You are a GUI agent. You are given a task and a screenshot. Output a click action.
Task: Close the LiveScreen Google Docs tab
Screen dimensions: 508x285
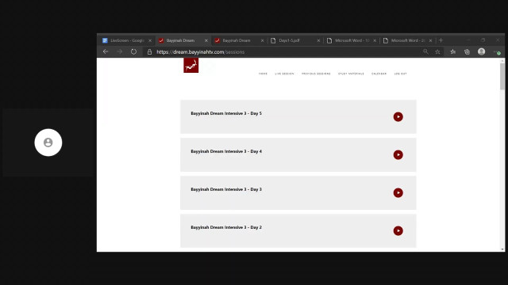pyautogui.click(x=150, y=40)
